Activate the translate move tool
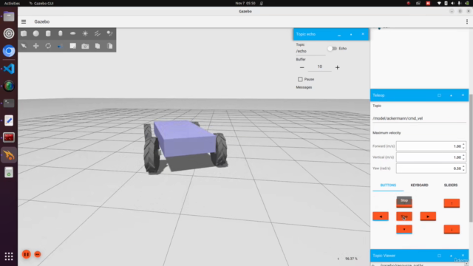473x266 pixels. tap(36, 46)
